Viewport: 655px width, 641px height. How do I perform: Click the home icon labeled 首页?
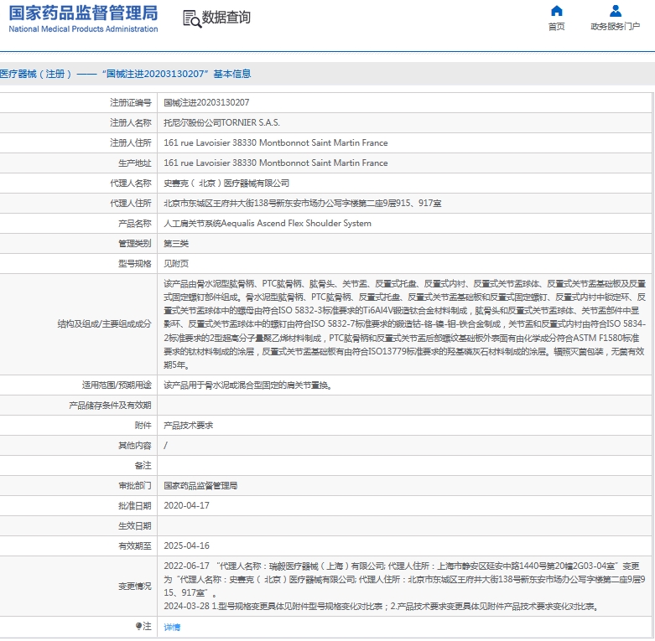pyautogui.click(x=556, y=11)
